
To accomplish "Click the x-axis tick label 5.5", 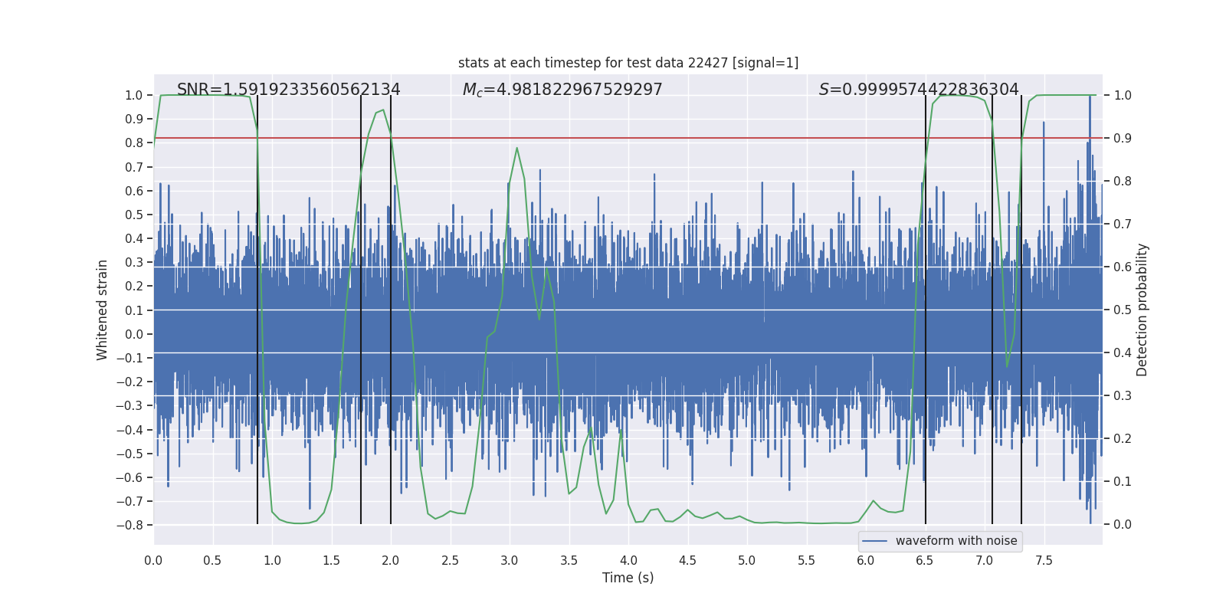I will [806, 560].
